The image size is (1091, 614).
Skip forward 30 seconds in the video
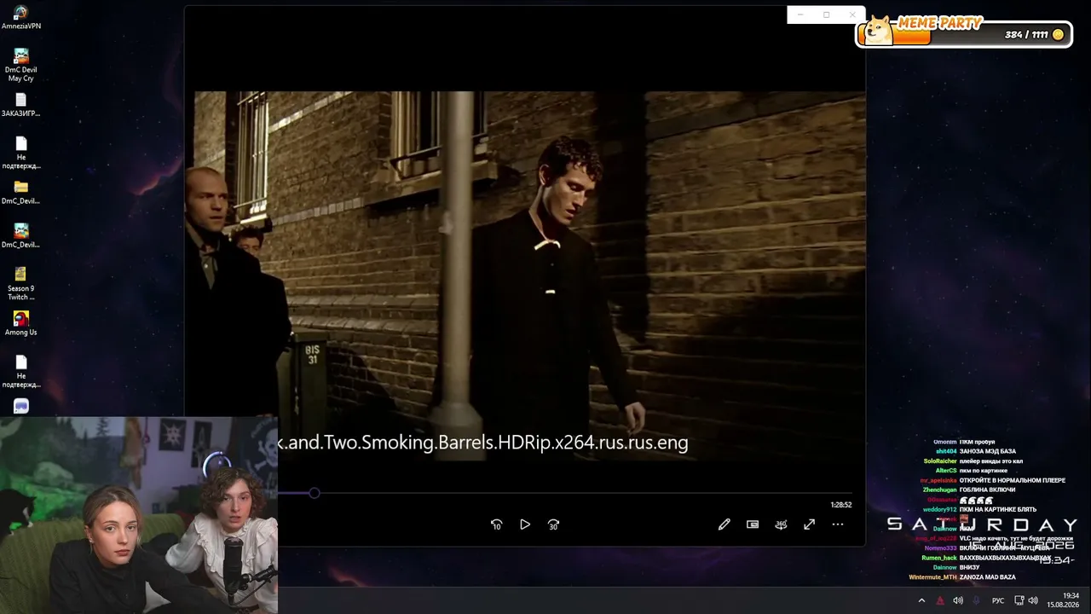pyautogui.click(x=553, y=524)
